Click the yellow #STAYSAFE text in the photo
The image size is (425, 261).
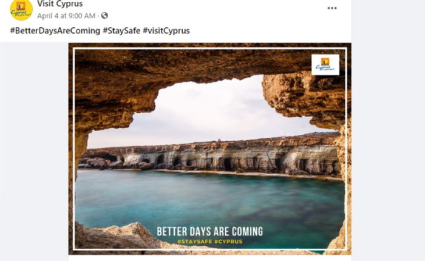(x=195, y=242)
